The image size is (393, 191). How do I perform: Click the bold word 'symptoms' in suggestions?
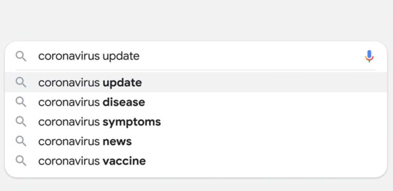tap(132, 122)
